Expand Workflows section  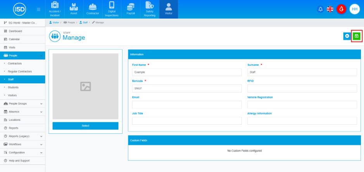(22, 144)
